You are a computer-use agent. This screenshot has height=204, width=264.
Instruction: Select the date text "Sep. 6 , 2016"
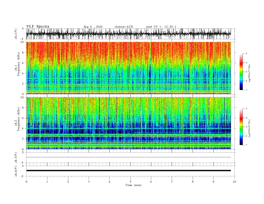coord(93,27)
